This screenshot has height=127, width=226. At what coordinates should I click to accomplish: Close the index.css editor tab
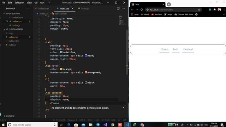(x=72, y=8)
